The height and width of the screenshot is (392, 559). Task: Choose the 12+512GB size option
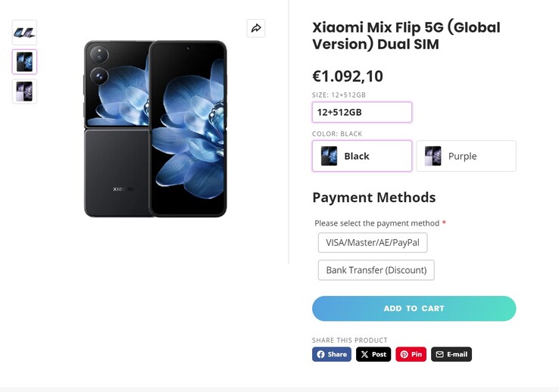point(362,112)
